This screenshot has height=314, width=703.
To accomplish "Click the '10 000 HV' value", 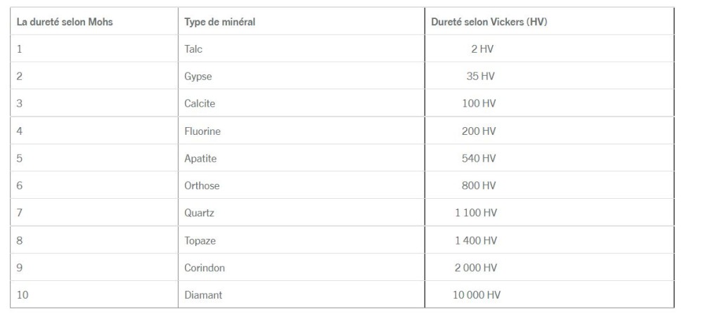I will [477, 295].
